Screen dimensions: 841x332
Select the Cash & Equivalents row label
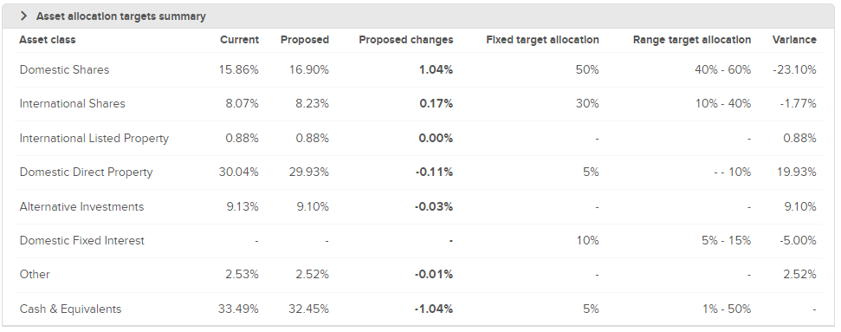[x=70, y=309]
